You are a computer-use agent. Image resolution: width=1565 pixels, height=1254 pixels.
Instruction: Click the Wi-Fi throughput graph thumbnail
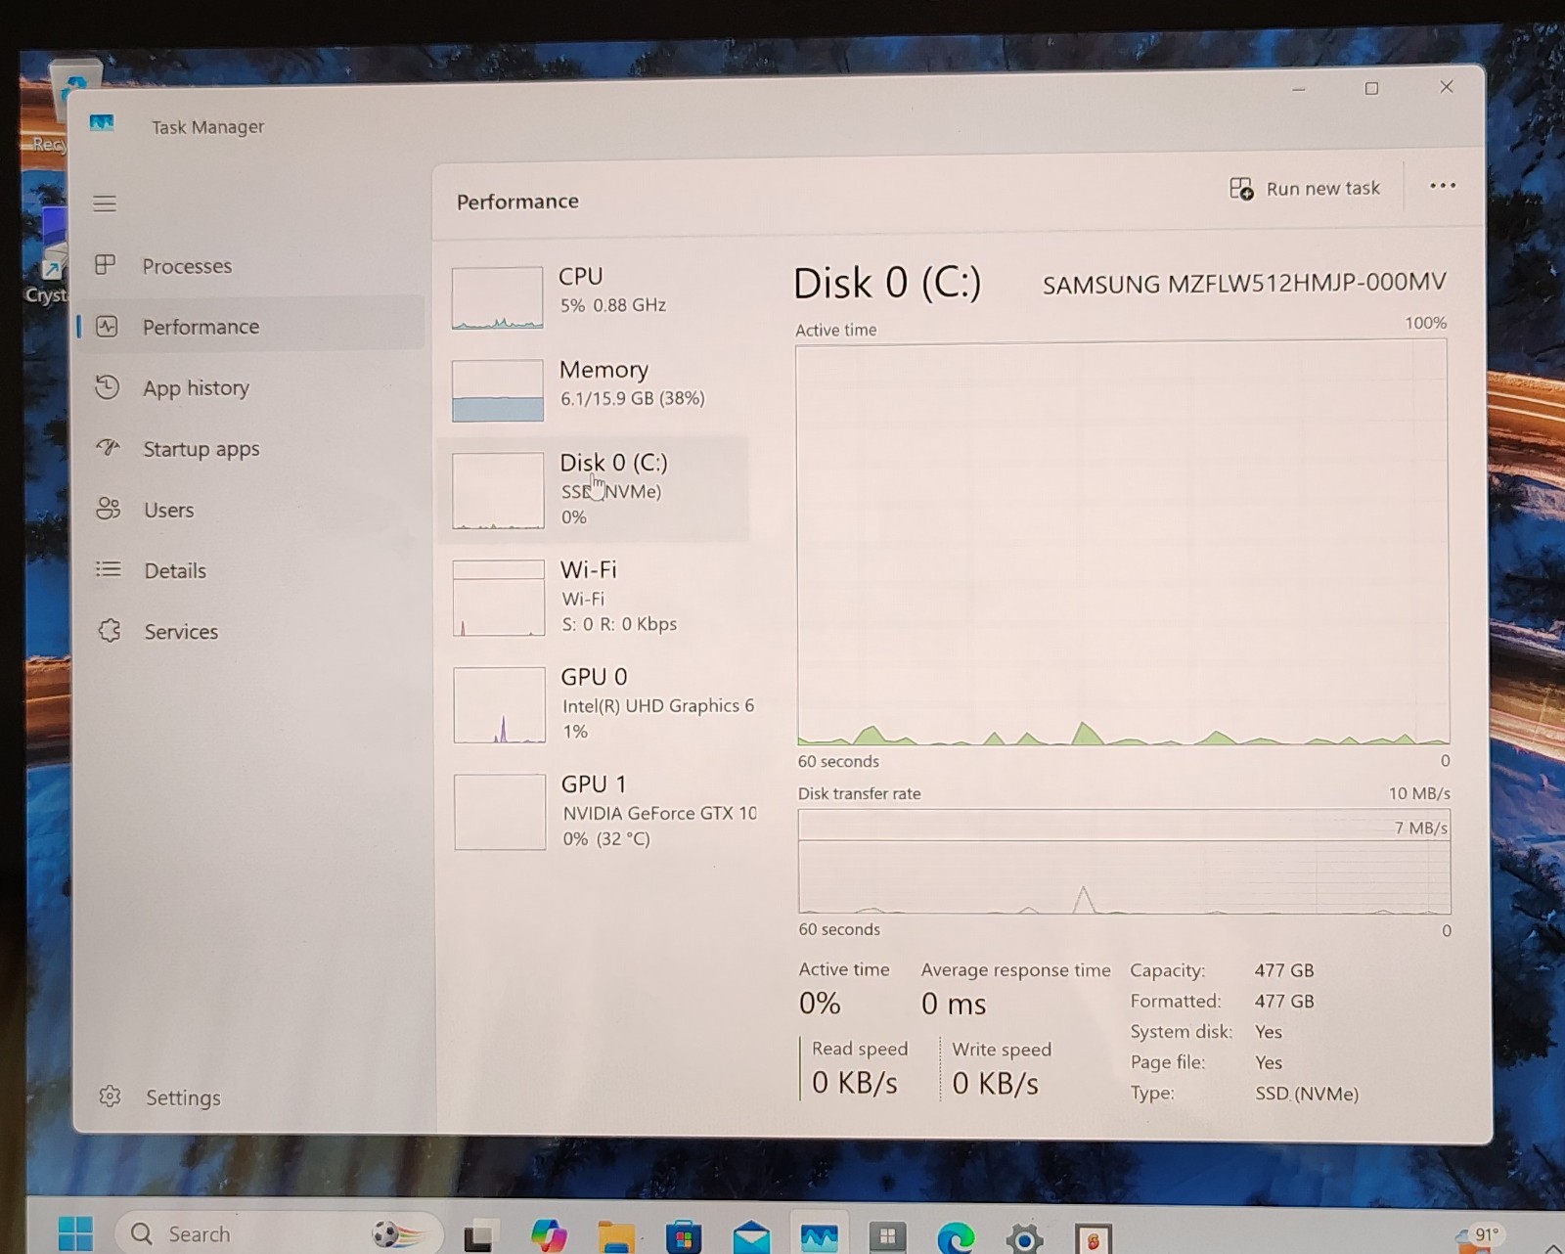499,598
